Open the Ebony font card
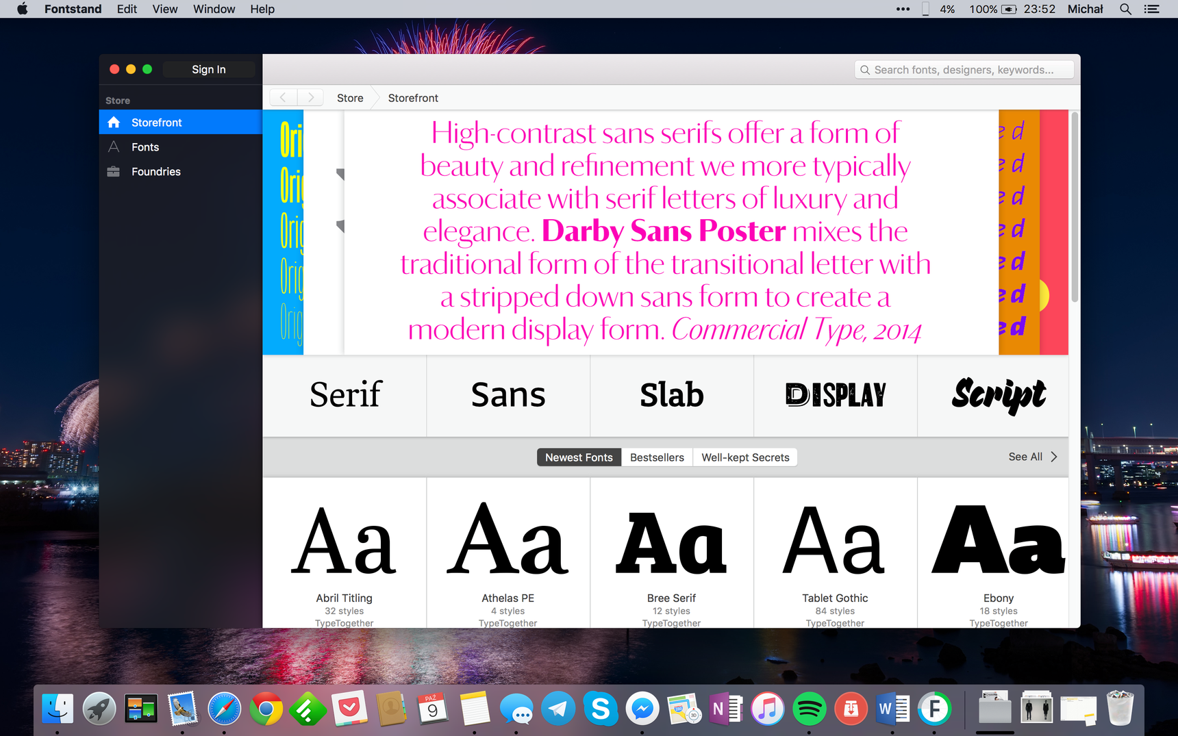Viewport: 1178px width, 736px height. click(993, 553)
